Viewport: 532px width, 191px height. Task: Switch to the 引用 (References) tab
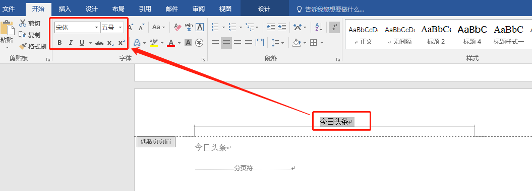[x=145, y=9]
